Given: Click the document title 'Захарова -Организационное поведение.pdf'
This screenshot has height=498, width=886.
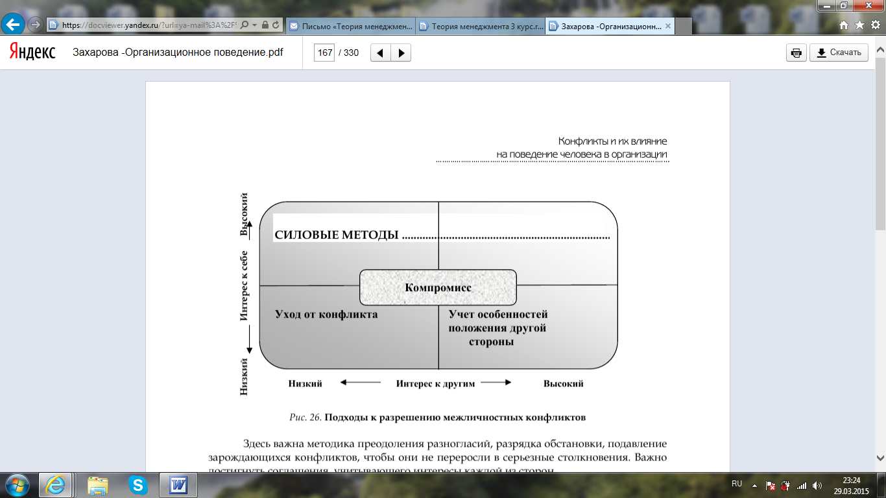Looking at the screenshot, I should click(x=178, y=53).
